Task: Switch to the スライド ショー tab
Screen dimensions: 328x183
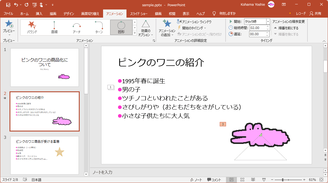Action: tap(139, 14)
